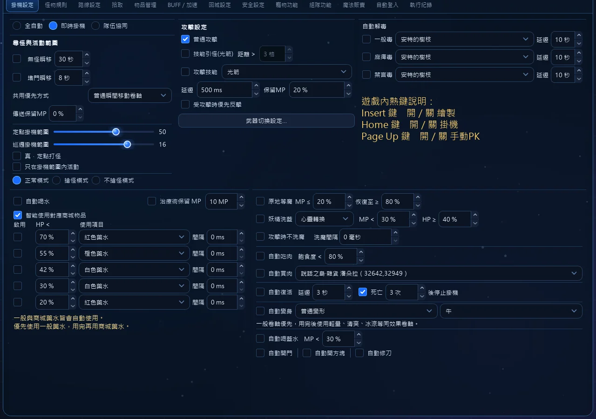Expand the 心靈轉換 dropdown
This screenshot has width=596, height=419.
click(324, 219)
